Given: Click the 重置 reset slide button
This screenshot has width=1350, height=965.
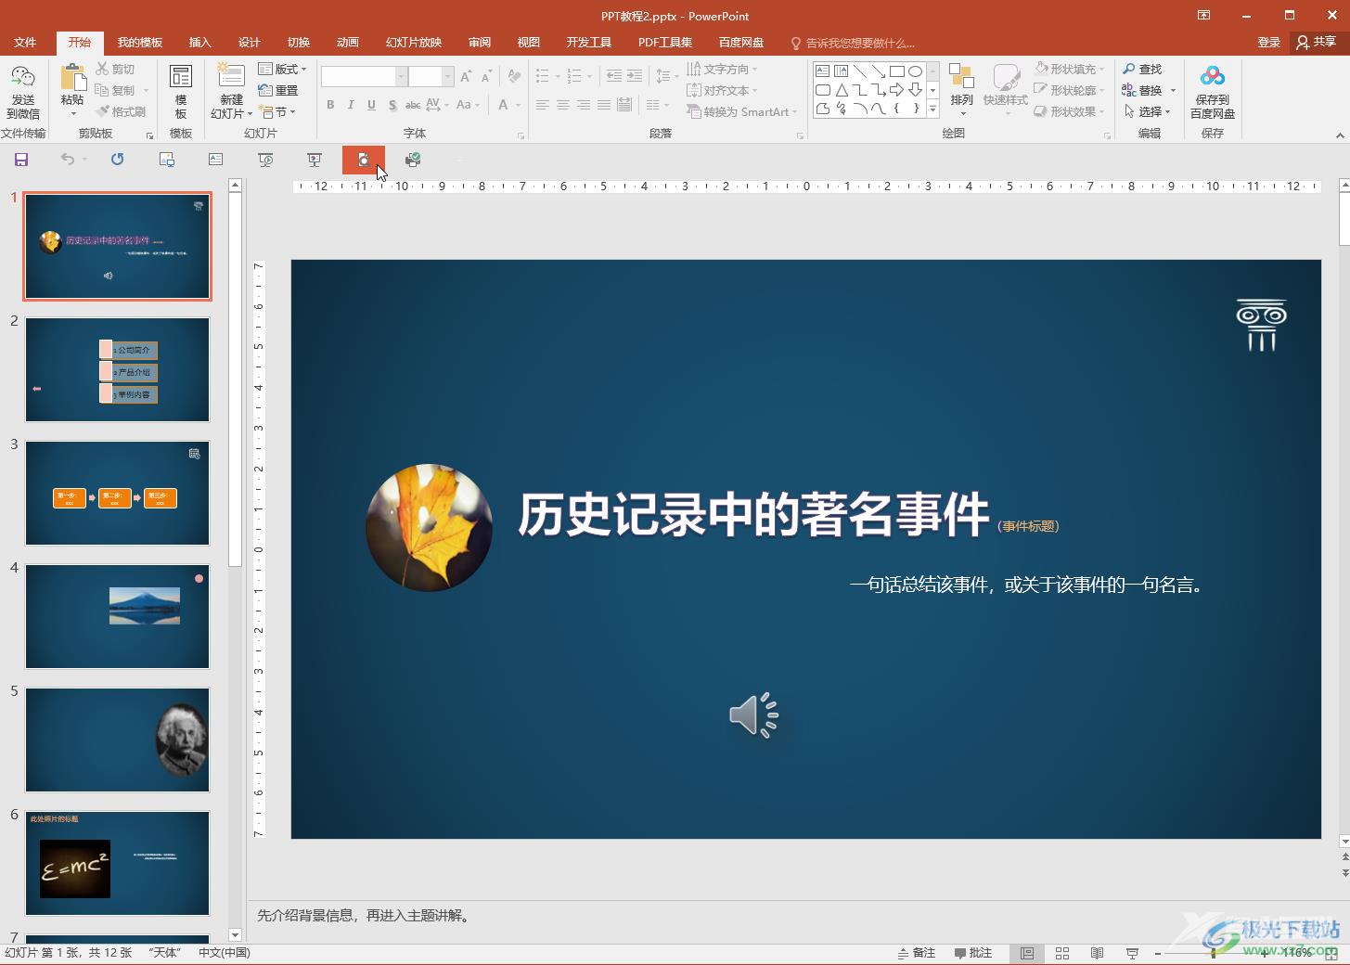Looking at the screenshot, I should [x=278, y=90].
